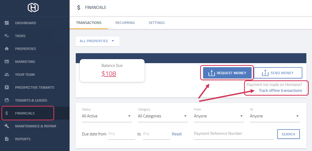Image resolution: width=312 pixels, height=151 pixels.
Task: Click the Request Money button
Action: point(227,73)
